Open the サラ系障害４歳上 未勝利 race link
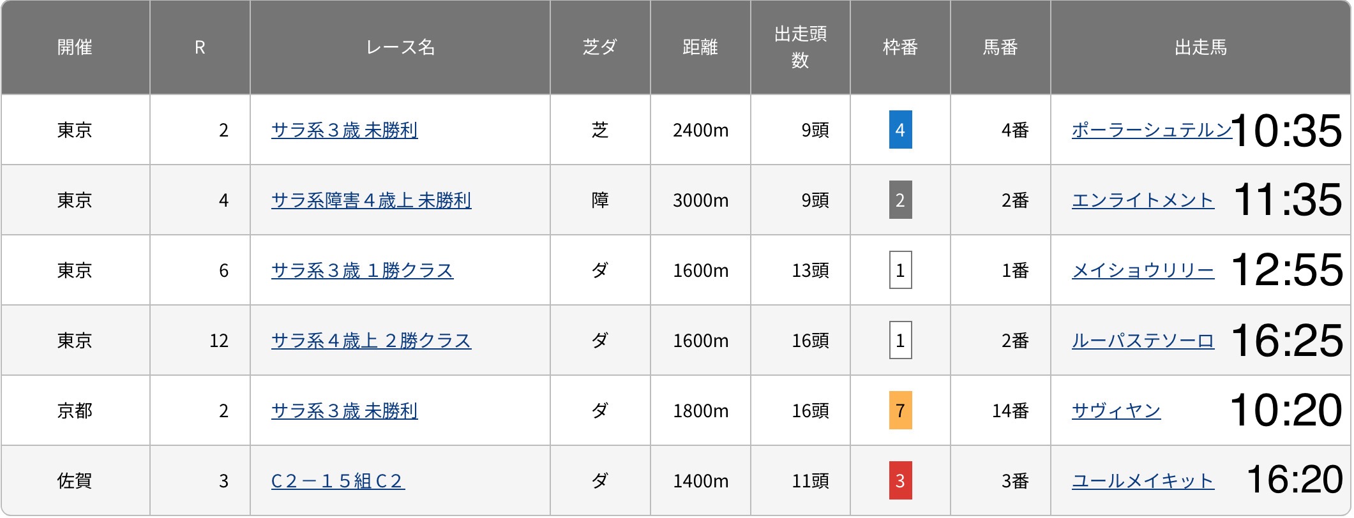 [x=371, y=200]
